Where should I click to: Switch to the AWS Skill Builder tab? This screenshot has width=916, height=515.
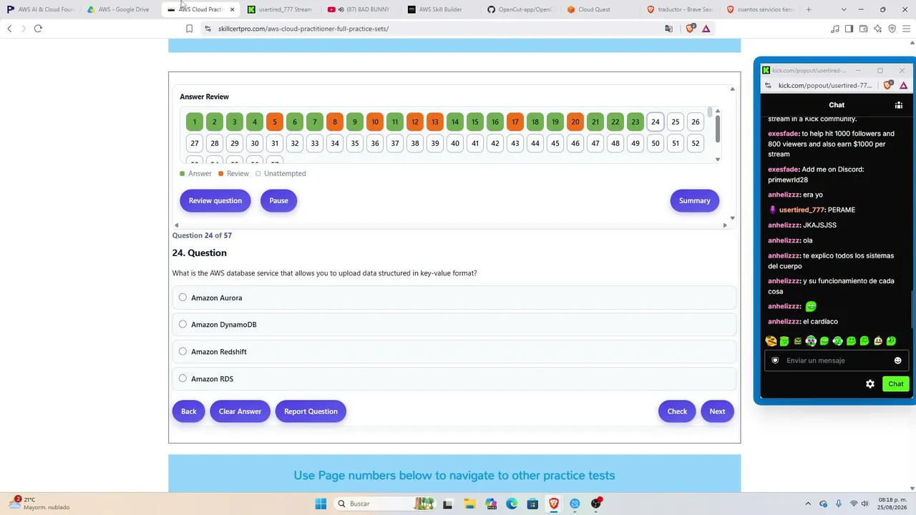point(441,9)
